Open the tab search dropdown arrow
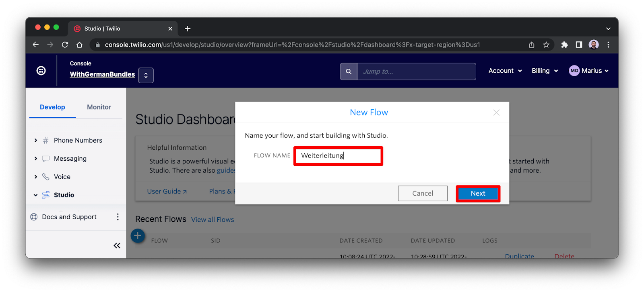 (x=608, y=29)
